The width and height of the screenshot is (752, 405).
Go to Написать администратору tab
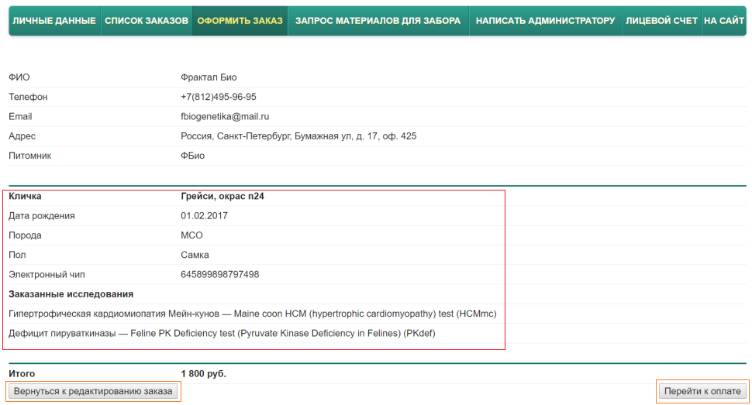[545, 21]
